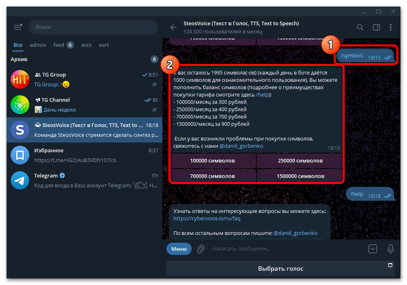Screen dimensions: 407x285
Task: Click the sent /help message bubble
Action: pyautogui.click(x=370, y=195)
